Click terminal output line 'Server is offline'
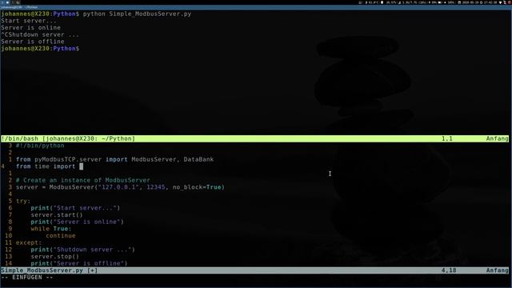The width and height of the screenshot is (512, 288). pyautogui.click(x=33, y=42)
